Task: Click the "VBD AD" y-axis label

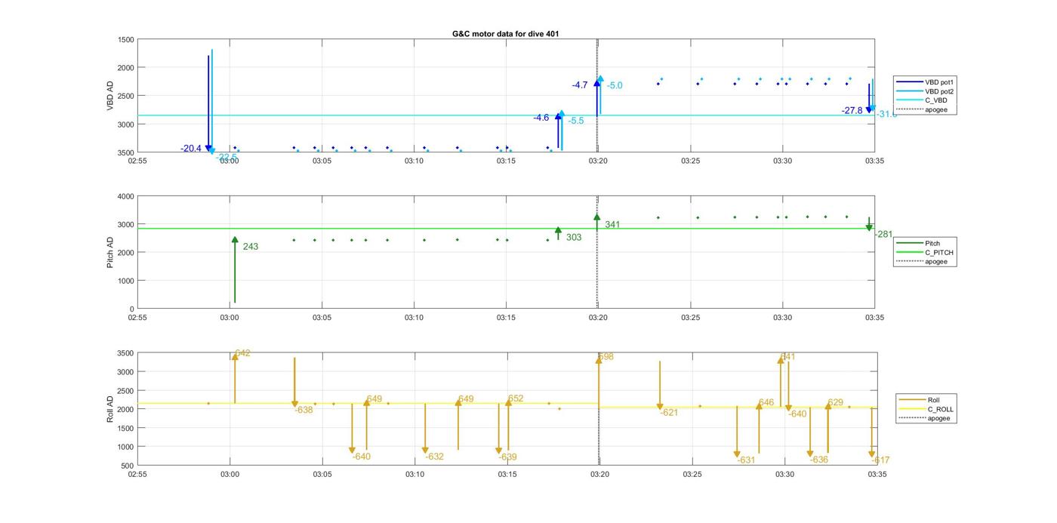Action: pos(110,96)
